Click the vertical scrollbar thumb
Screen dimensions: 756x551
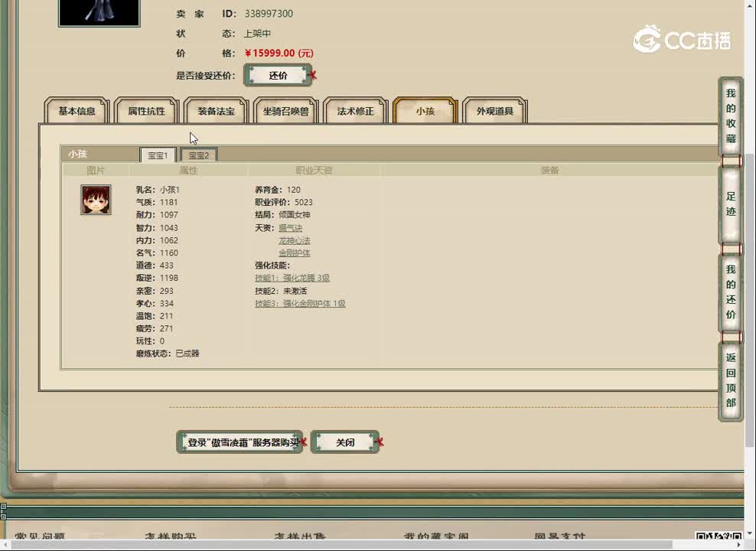coord(749,302)
